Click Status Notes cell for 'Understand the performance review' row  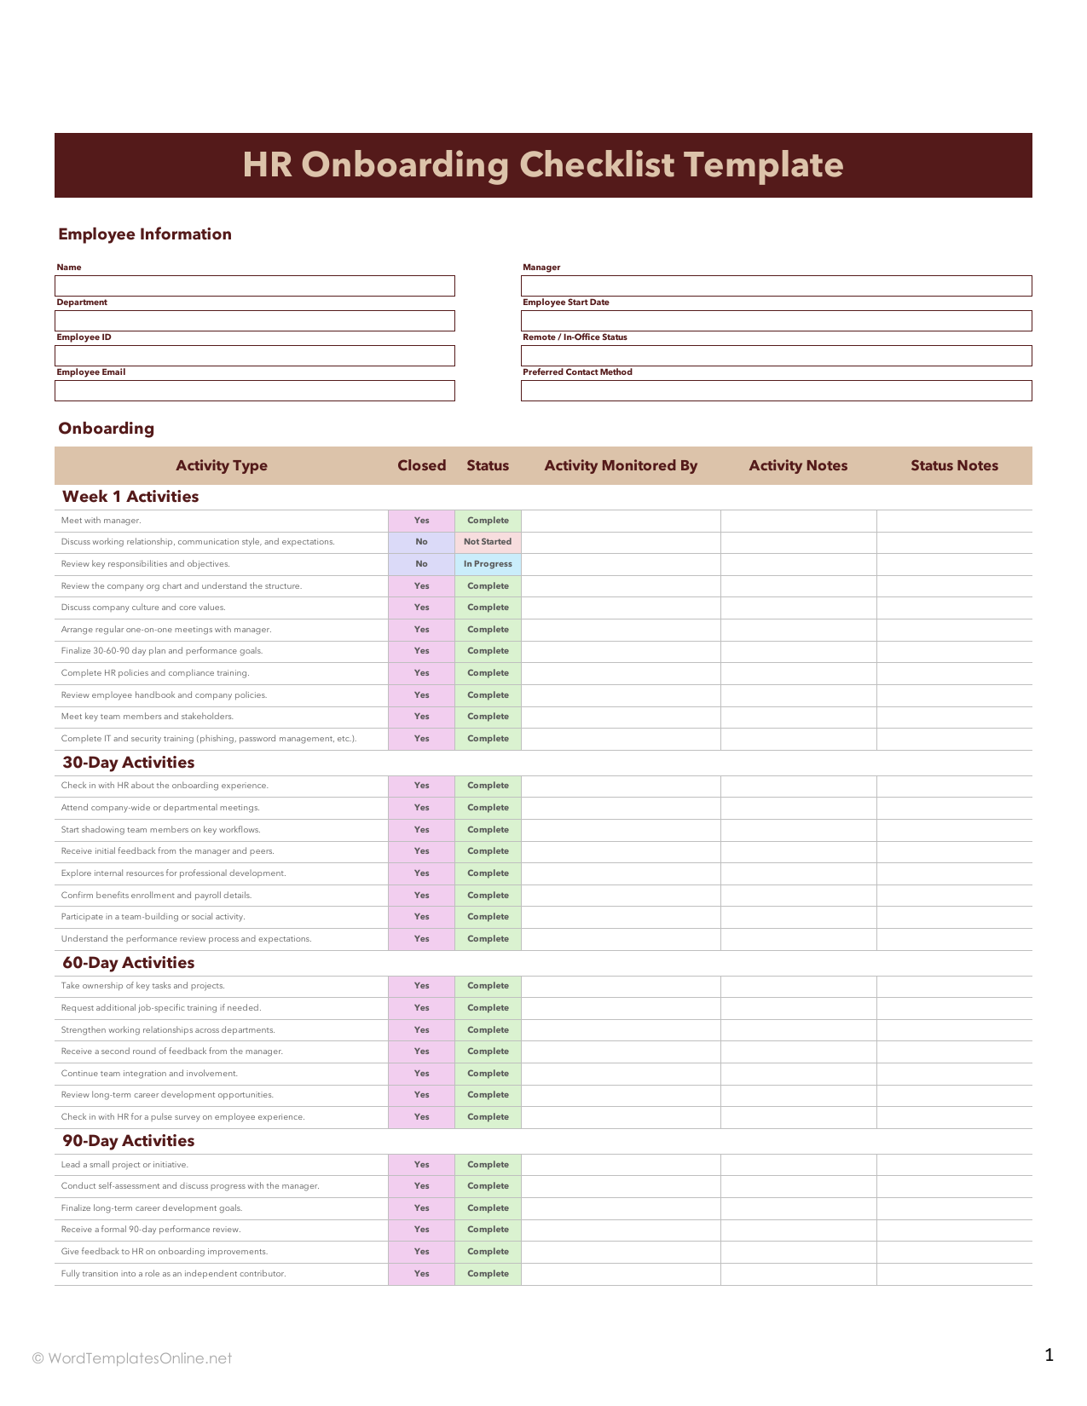click(954, 939)
